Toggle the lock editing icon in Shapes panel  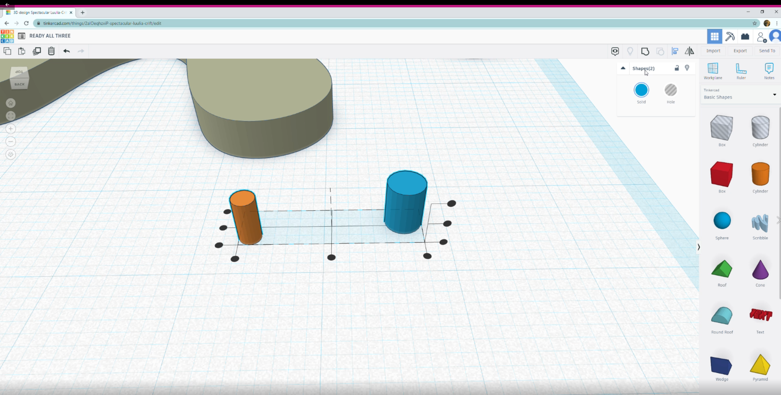pyautogui.click(x=677, y=68)
